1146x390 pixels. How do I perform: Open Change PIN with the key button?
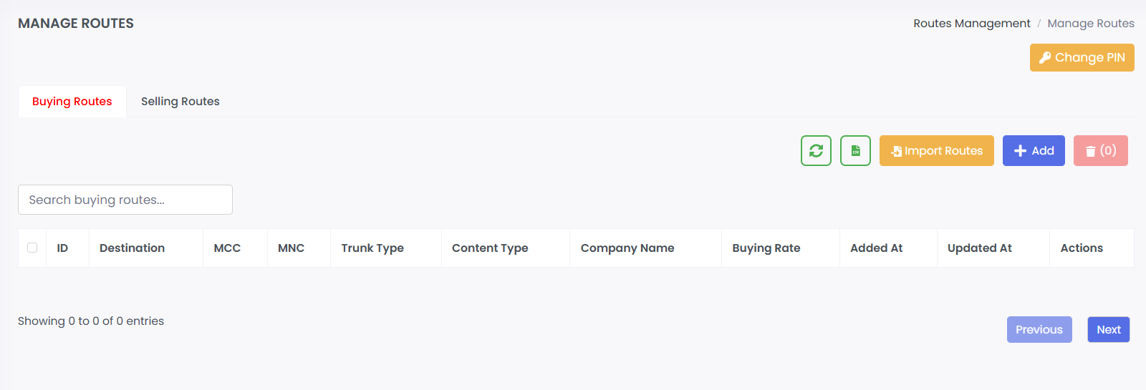pyautogui.click(x=1082, y=58)
